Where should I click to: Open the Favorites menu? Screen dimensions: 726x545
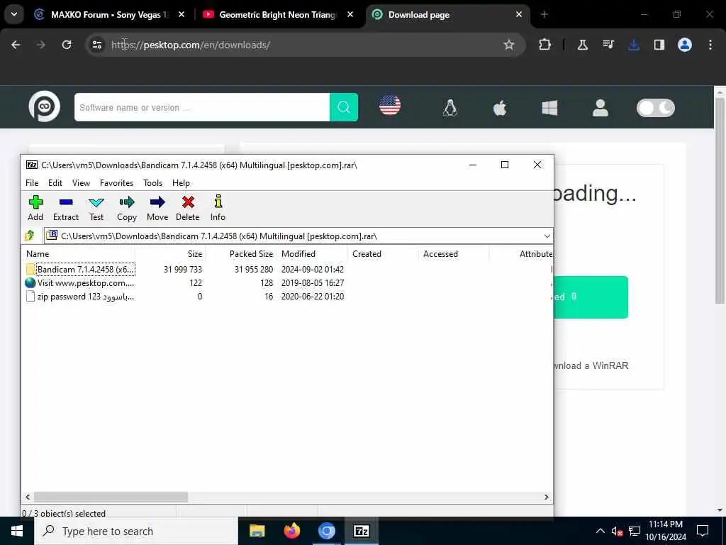[x=117, y=183]
